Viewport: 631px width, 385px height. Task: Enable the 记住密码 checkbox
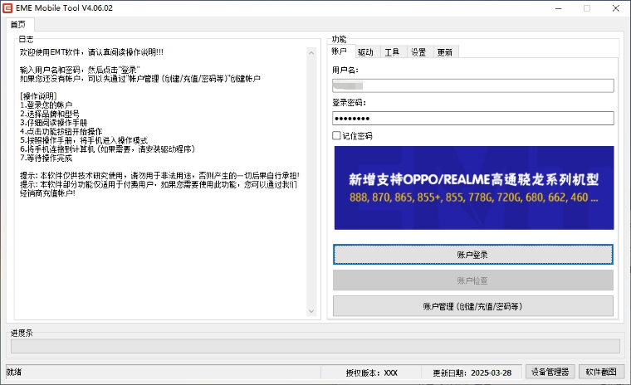point(336,135)
